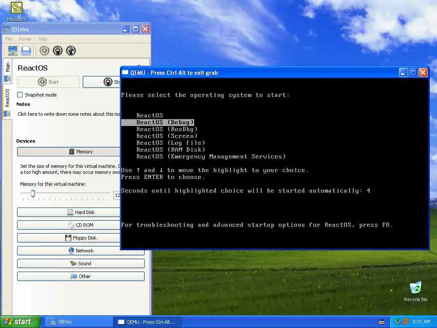Select the ReactOS vertical tab
The width and height of the screenshot is (437, 328).
coord(7,102)
